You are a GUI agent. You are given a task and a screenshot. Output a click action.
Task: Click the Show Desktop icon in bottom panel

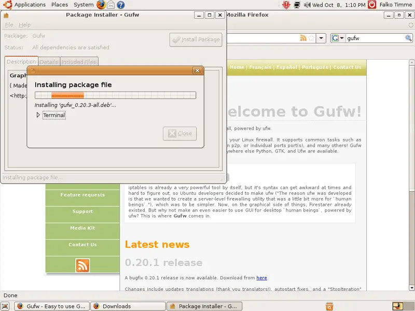[x=5, y=306]
